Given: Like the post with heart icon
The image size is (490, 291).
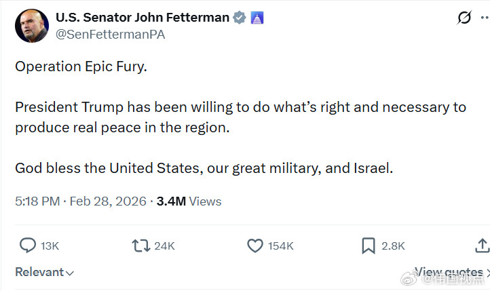Looking at the screenshot, I should pos(255,245).
